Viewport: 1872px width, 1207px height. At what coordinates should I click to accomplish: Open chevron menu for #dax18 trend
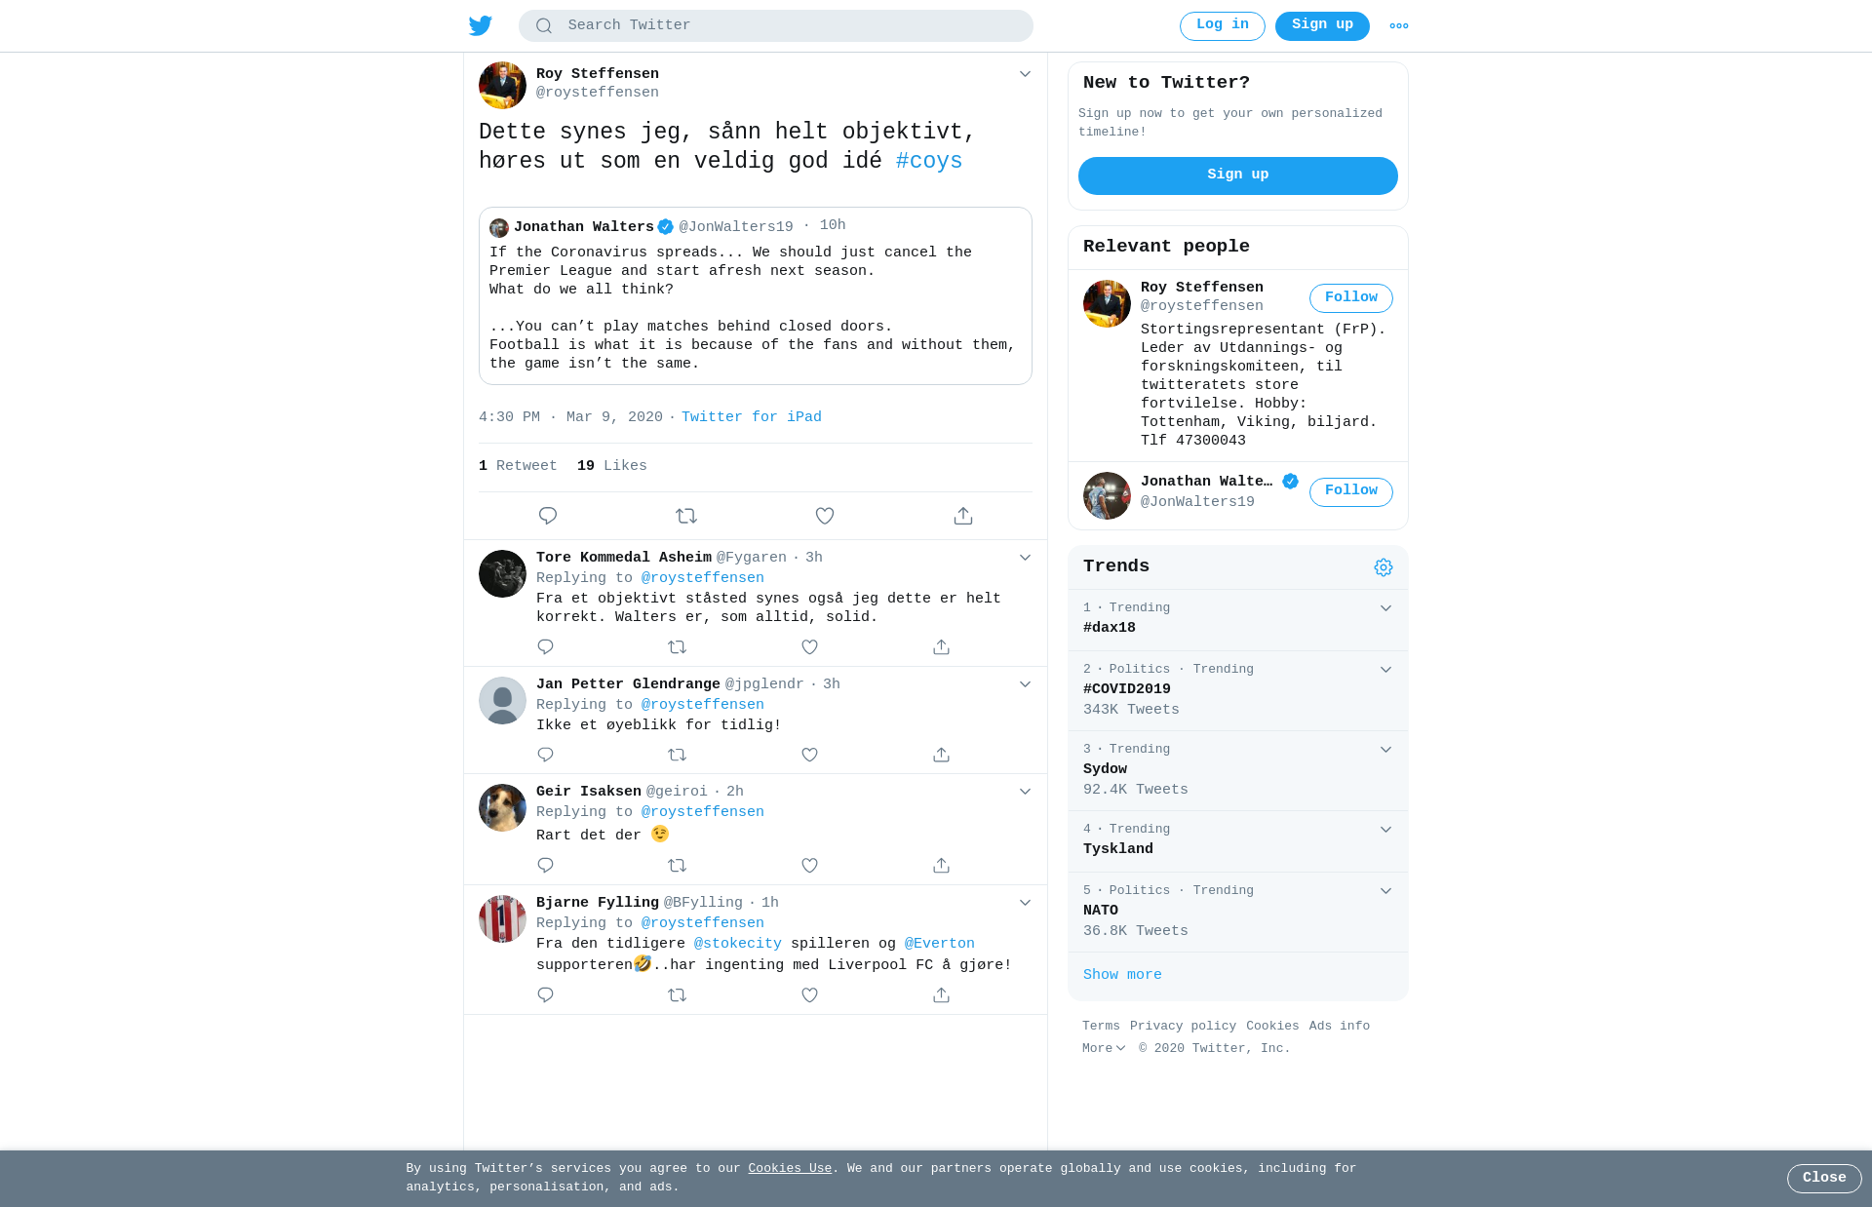point(1385,608)
